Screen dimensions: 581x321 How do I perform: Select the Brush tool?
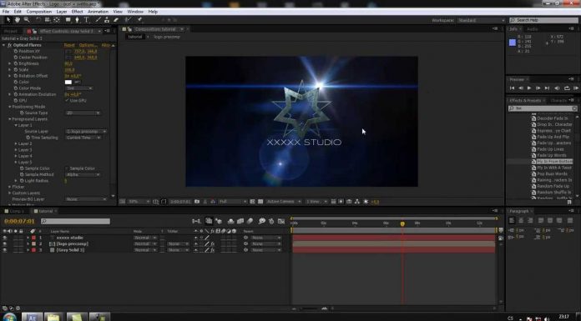point(98,20)
